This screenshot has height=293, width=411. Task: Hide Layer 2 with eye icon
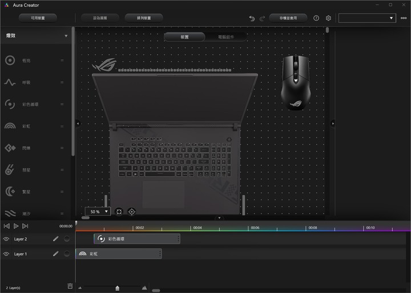6,239
